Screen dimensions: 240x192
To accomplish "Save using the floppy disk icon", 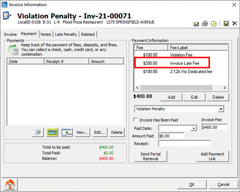I will (x=226, y=24).
